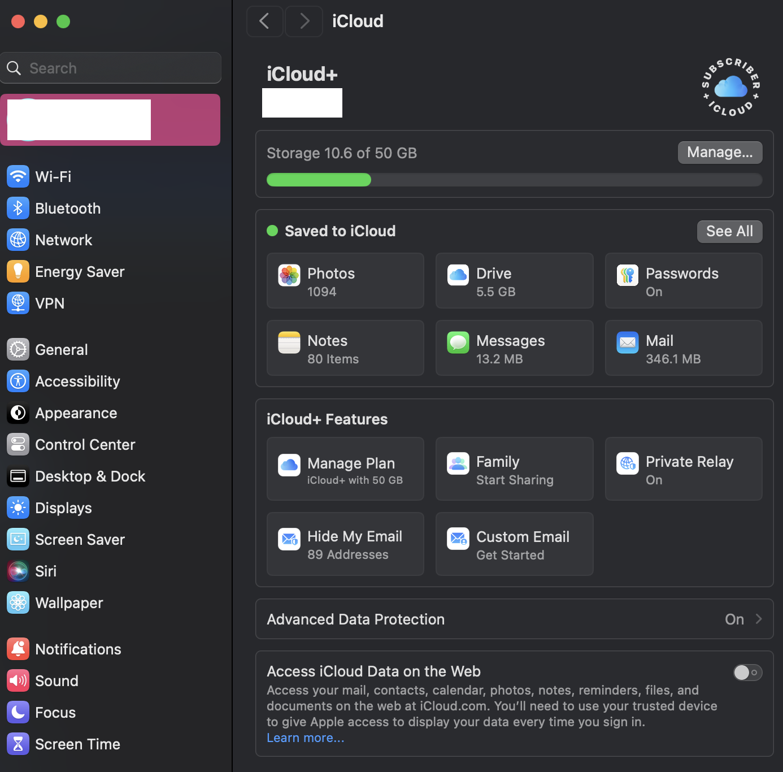The width and height of the screenshot is (783, 772).
Task: Click the Appearance icon
Action: pos(18,413)
